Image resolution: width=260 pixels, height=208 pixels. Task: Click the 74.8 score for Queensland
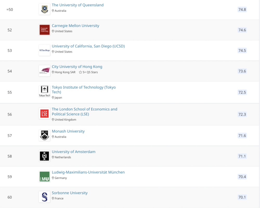coord(242,9)
